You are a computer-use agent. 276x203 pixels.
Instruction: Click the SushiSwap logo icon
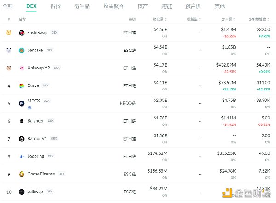tap(22, 33)
